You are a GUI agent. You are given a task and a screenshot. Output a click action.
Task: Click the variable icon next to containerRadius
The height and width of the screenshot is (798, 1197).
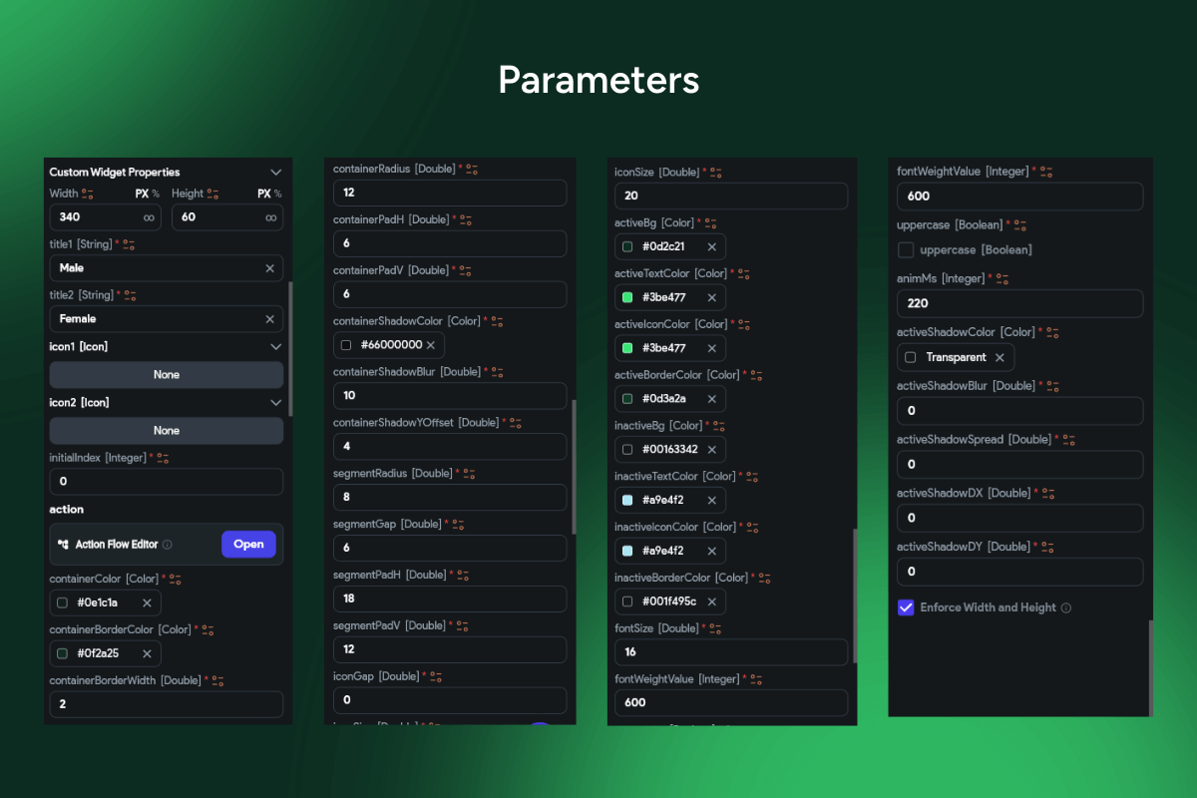click(x=472, y=170)
